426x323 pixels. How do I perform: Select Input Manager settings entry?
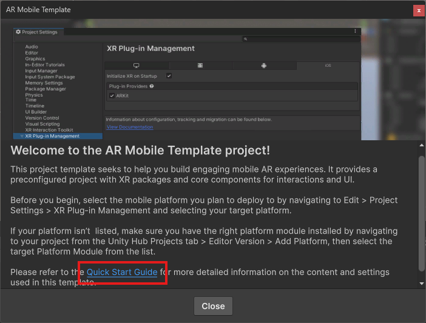coord(41,70)
